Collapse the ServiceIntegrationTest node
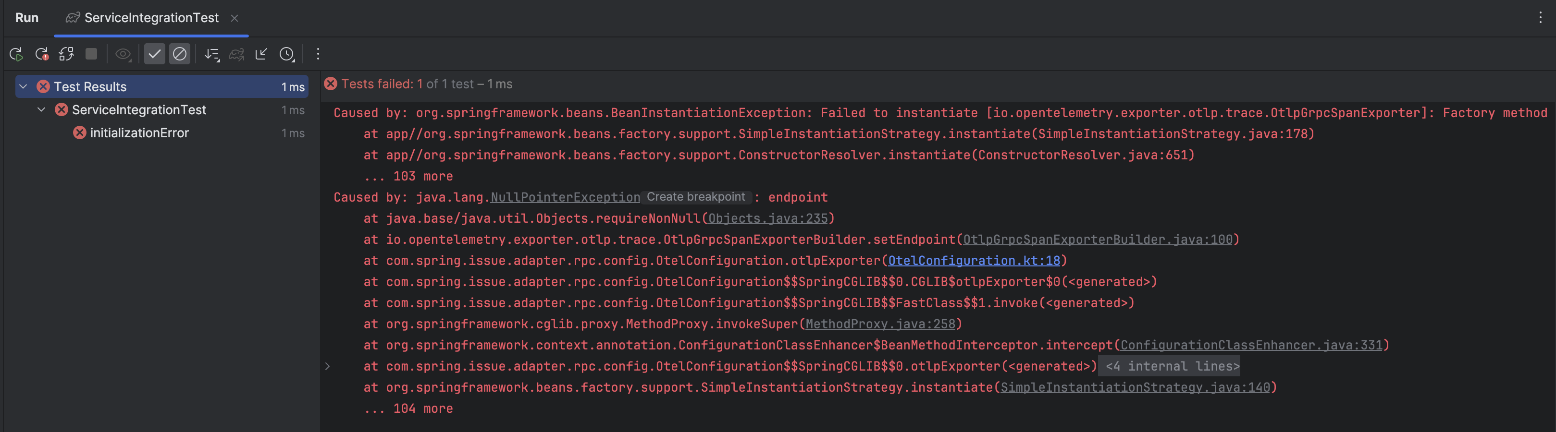This screenshot has height=432, width=1556. pos(41,110)
